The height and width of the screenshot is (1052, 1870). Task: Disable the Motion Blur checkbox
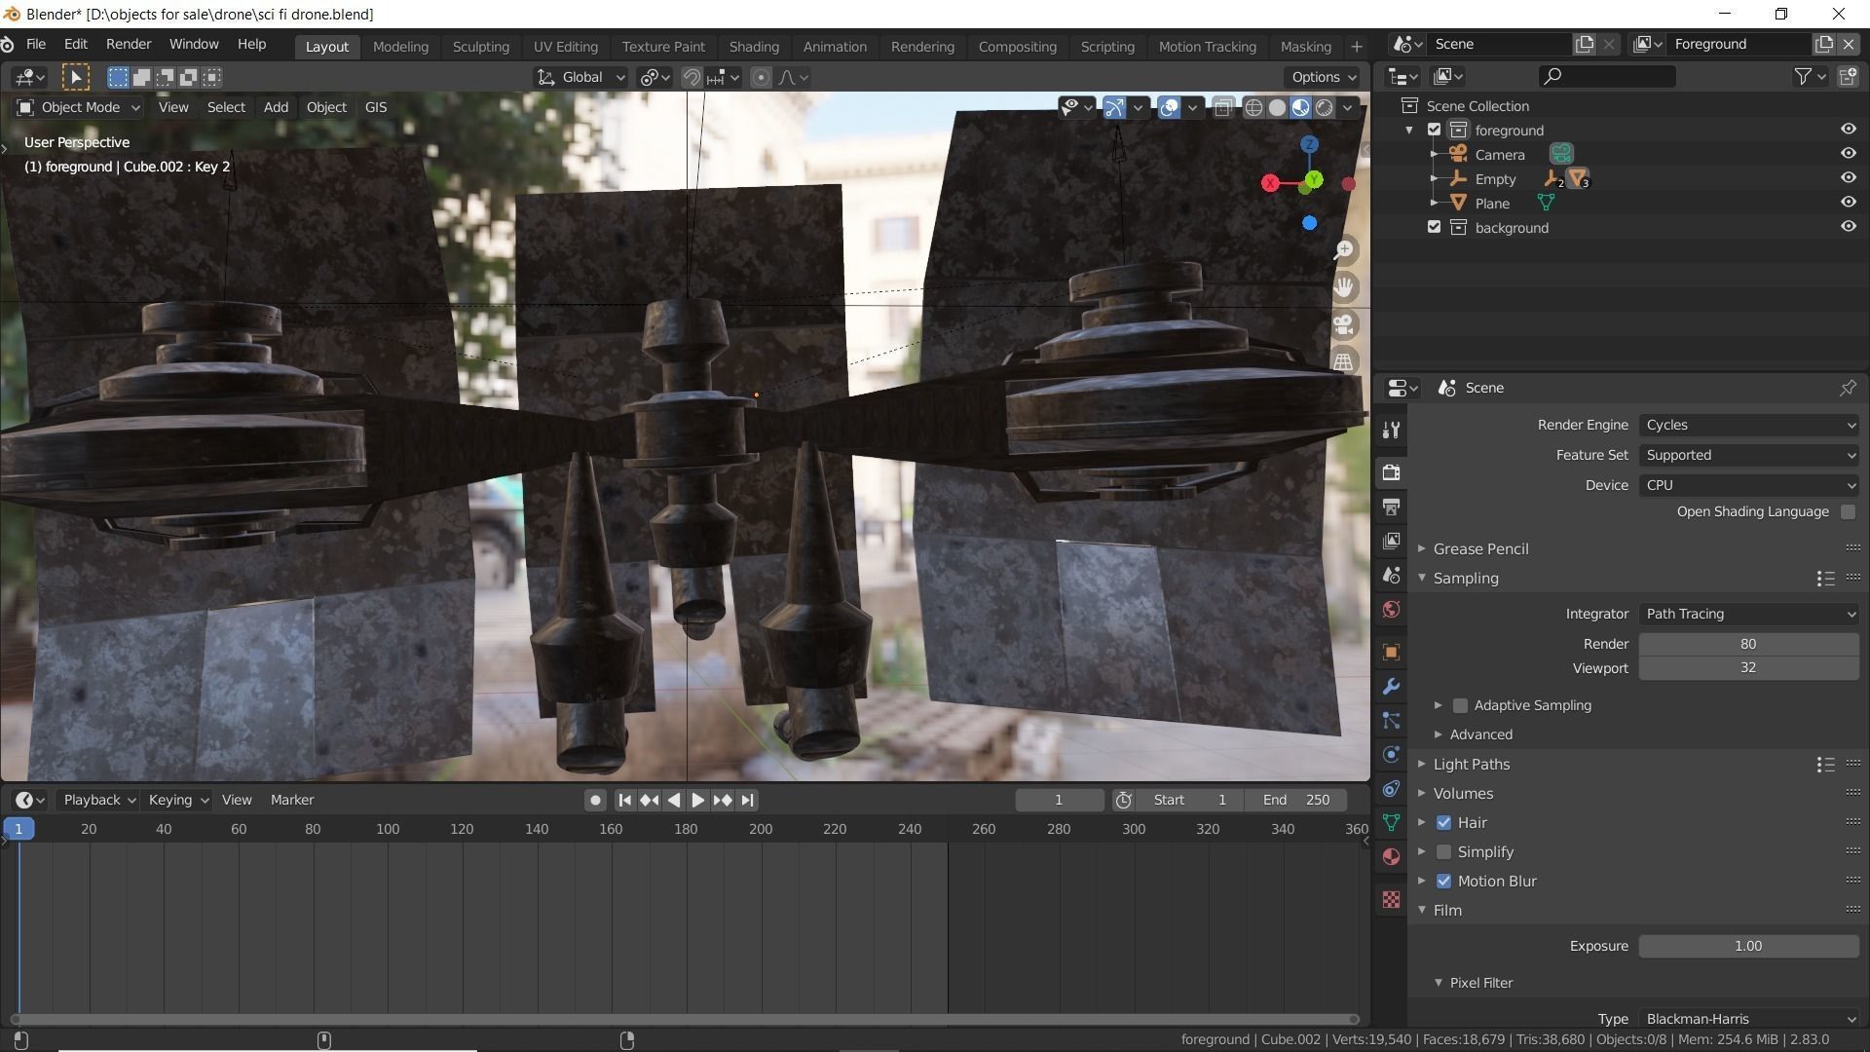pyautogui.click(x=1443, y=882)
